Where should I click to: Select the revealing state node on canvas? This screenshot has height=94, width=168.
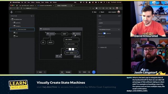coord(77,34)
